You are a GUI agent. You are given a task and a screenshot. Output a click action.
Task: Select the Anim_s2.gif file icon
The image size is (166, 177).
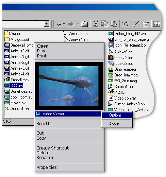click(7, 51)
